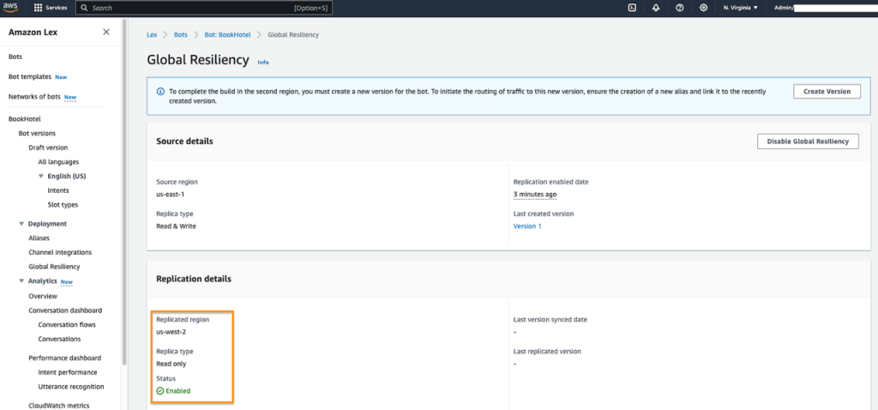The width and height of the screenshot is (878, 410).
Task: Select Global Resiliency in sidebar
Action: click(x=54, y=267)
